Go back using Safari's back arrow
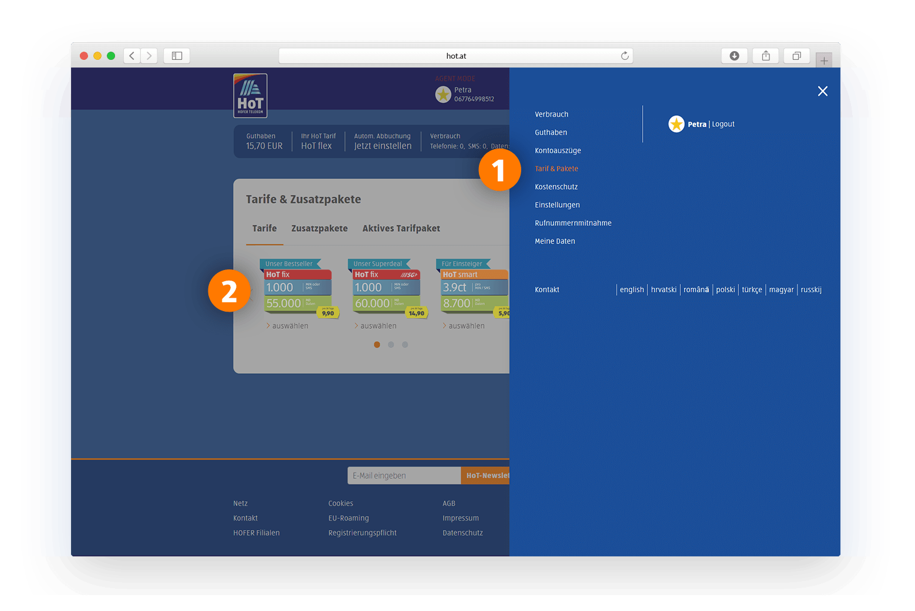 pos(132,56)
